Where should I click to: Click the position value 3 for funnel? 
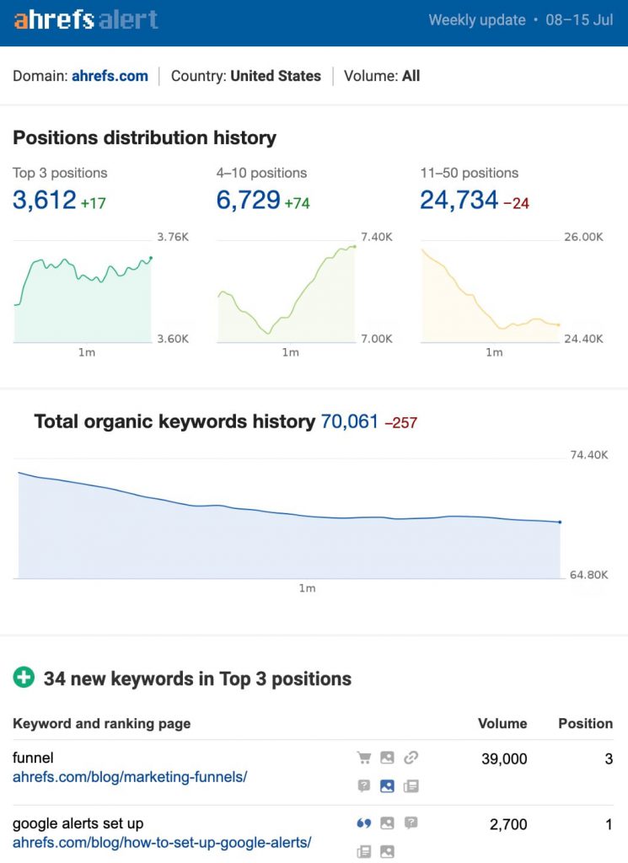pyautogui.click(x=609, y=758)
